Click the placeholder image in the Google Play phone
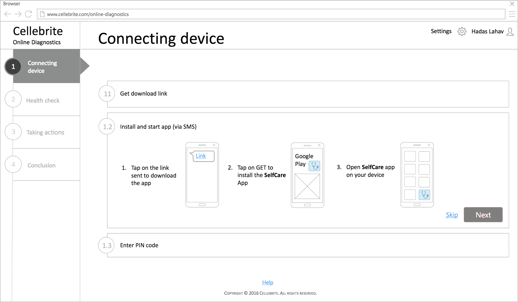The height and width of the screenshot is (302, 518). click(307, 186)
